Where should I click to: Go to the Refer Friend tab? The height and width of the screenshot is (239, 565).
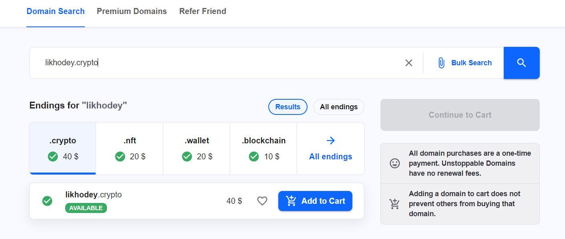coord(203,11)
